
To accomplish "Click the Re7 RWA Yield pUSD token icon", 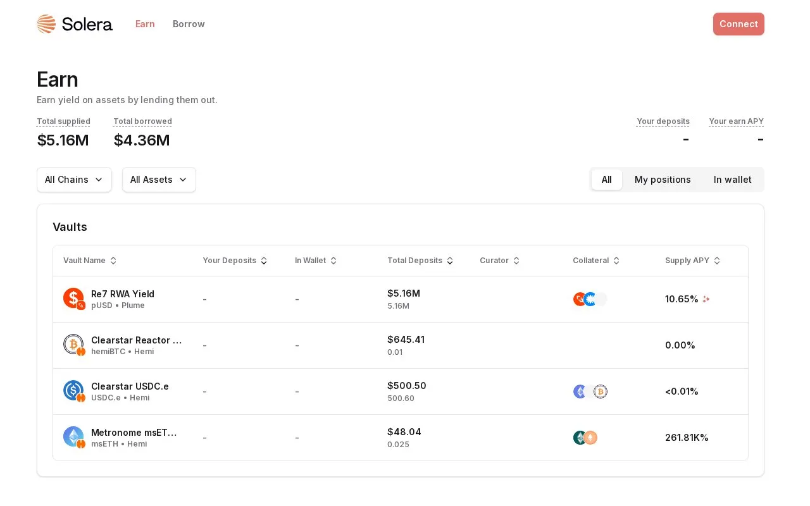I will 73,298.
